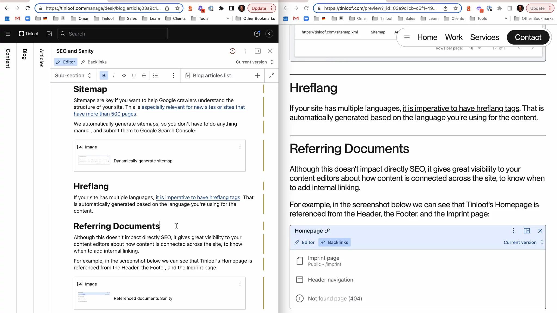Click the Update button in left browser
This screenshot has height=313, width=557.
click(261, 8)
